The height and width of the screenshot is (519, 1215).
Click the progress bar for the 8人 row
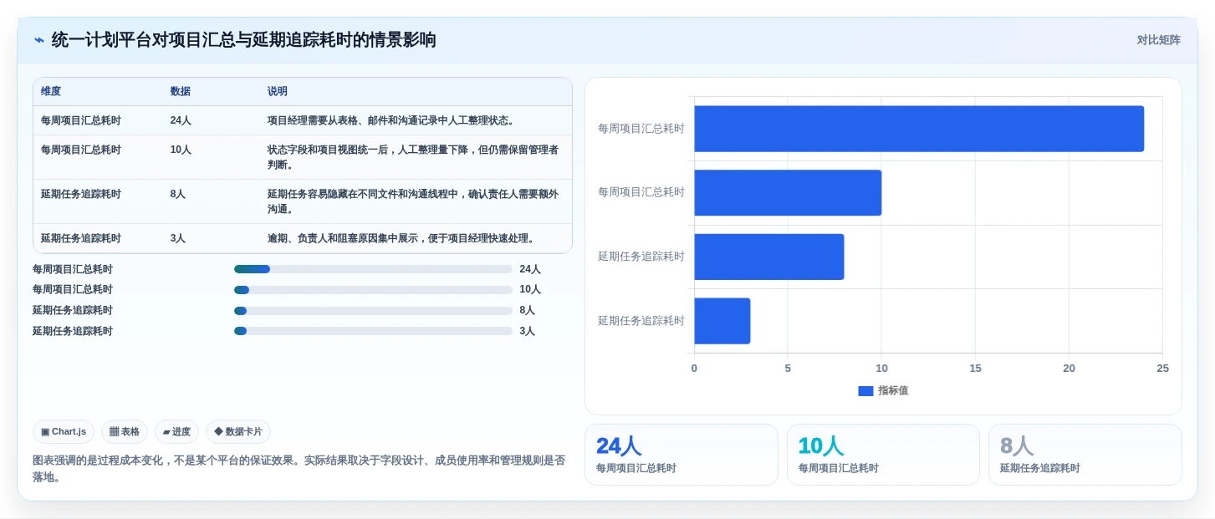373,310
